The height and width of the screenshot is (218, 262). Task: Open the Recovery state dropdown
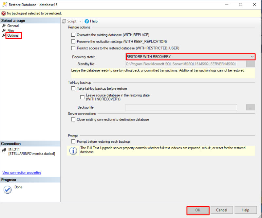(x=252, y=57)
